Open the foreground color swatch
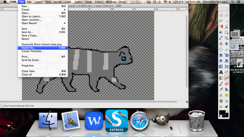 [222, 113]
